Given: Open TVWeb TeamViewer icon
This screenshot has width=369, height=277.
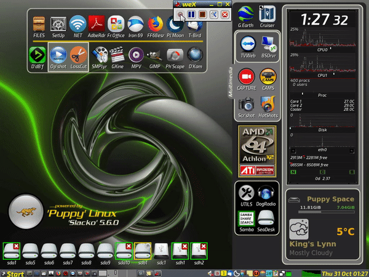Looking at the screenshot, I should [x=248, y=44].
